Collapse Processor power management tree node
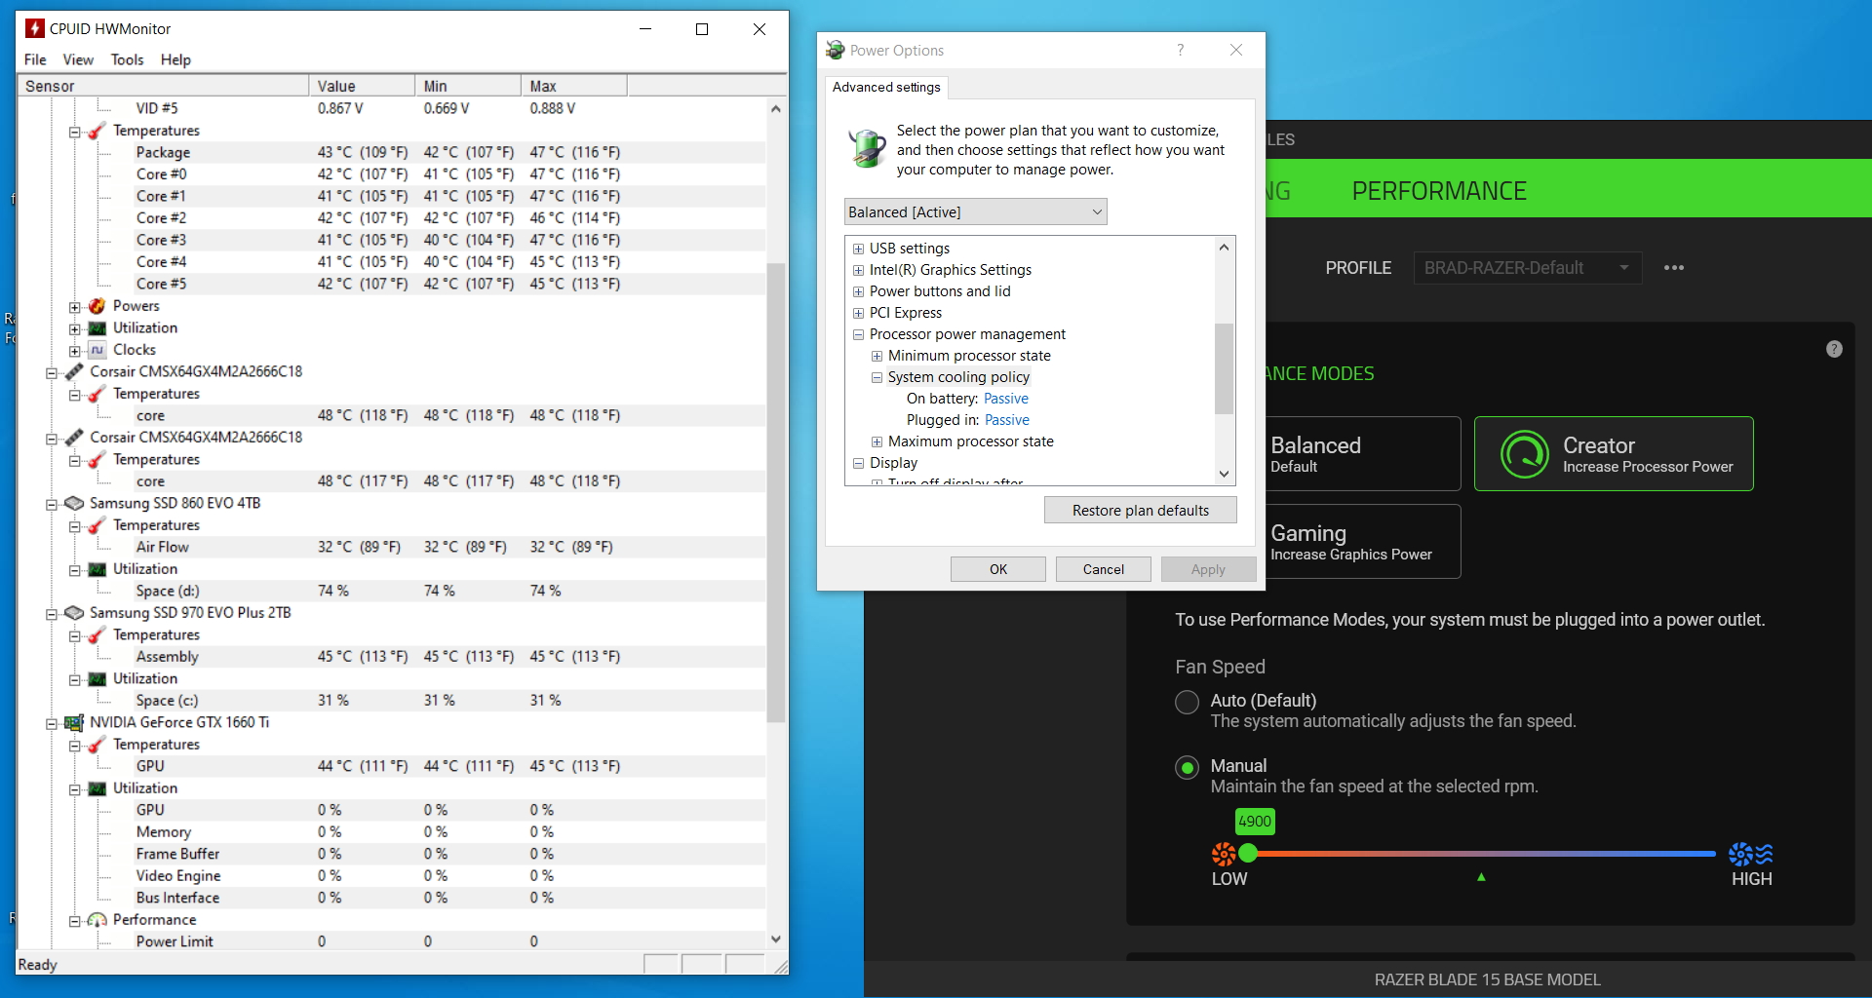The image size is (1872, 998). [x=858, y=334]
